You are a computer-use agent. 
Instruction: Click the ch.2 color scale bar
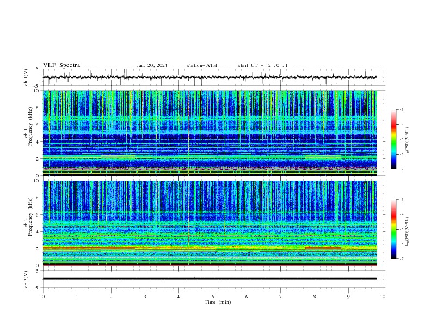point(394,229)
